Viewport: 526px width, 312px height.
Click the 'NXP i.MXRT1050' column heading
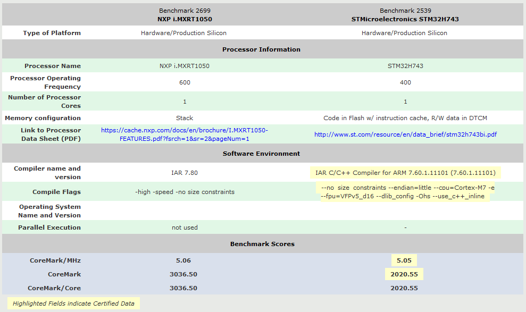pyautogui.click(x=185, y=19)
